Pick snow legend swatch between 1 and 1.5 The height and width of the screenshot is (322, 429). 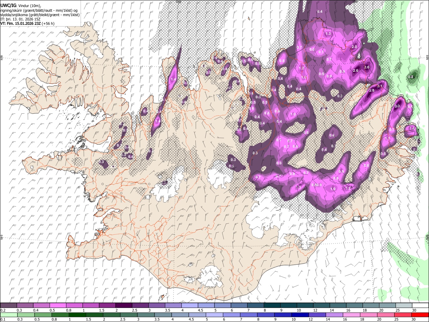(x=90, y=306)
